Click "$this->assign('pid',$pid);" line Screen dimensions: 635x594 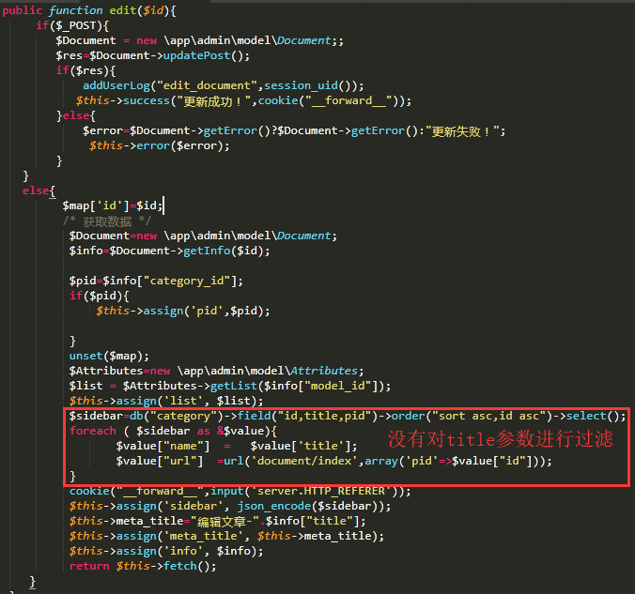182,311
